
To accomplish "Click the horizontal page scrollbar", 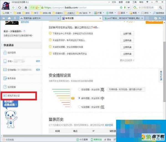I will coord(59,136).
